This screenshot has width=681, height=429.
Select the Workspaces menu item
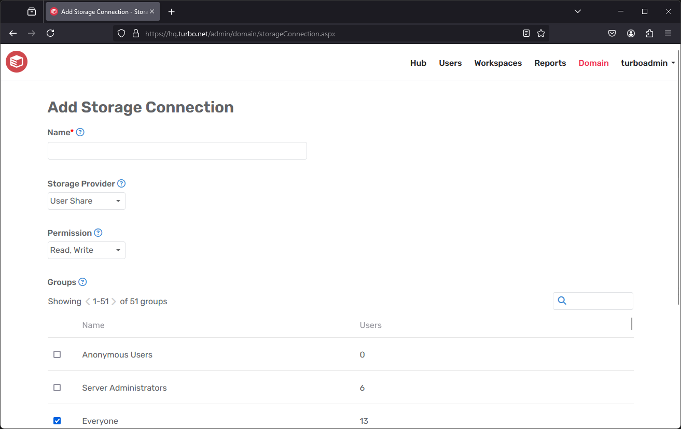pyautogui.click(x=497, y=63)
